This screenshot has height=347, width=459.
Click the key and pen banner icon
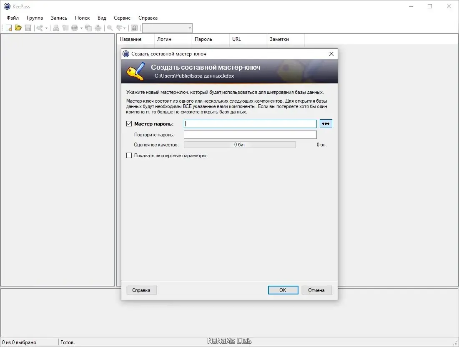tap(135, 71)
